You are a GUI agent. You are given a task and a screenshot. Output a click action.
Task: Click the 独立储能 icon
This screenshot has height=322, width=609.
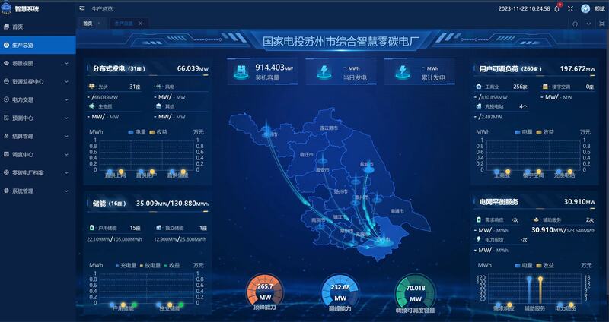(x=159, y=228)
